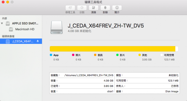Viewport: 187px width, 101px height.
Task: Click the blue App legend dot
Action: click(51, 55)
